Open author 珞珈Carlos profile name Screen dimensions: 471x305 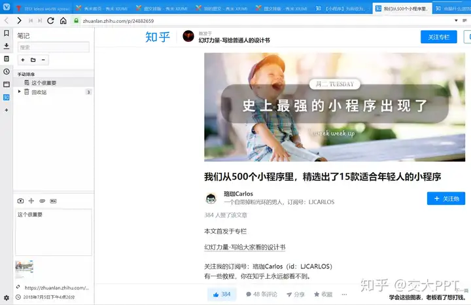click(238, 194)
